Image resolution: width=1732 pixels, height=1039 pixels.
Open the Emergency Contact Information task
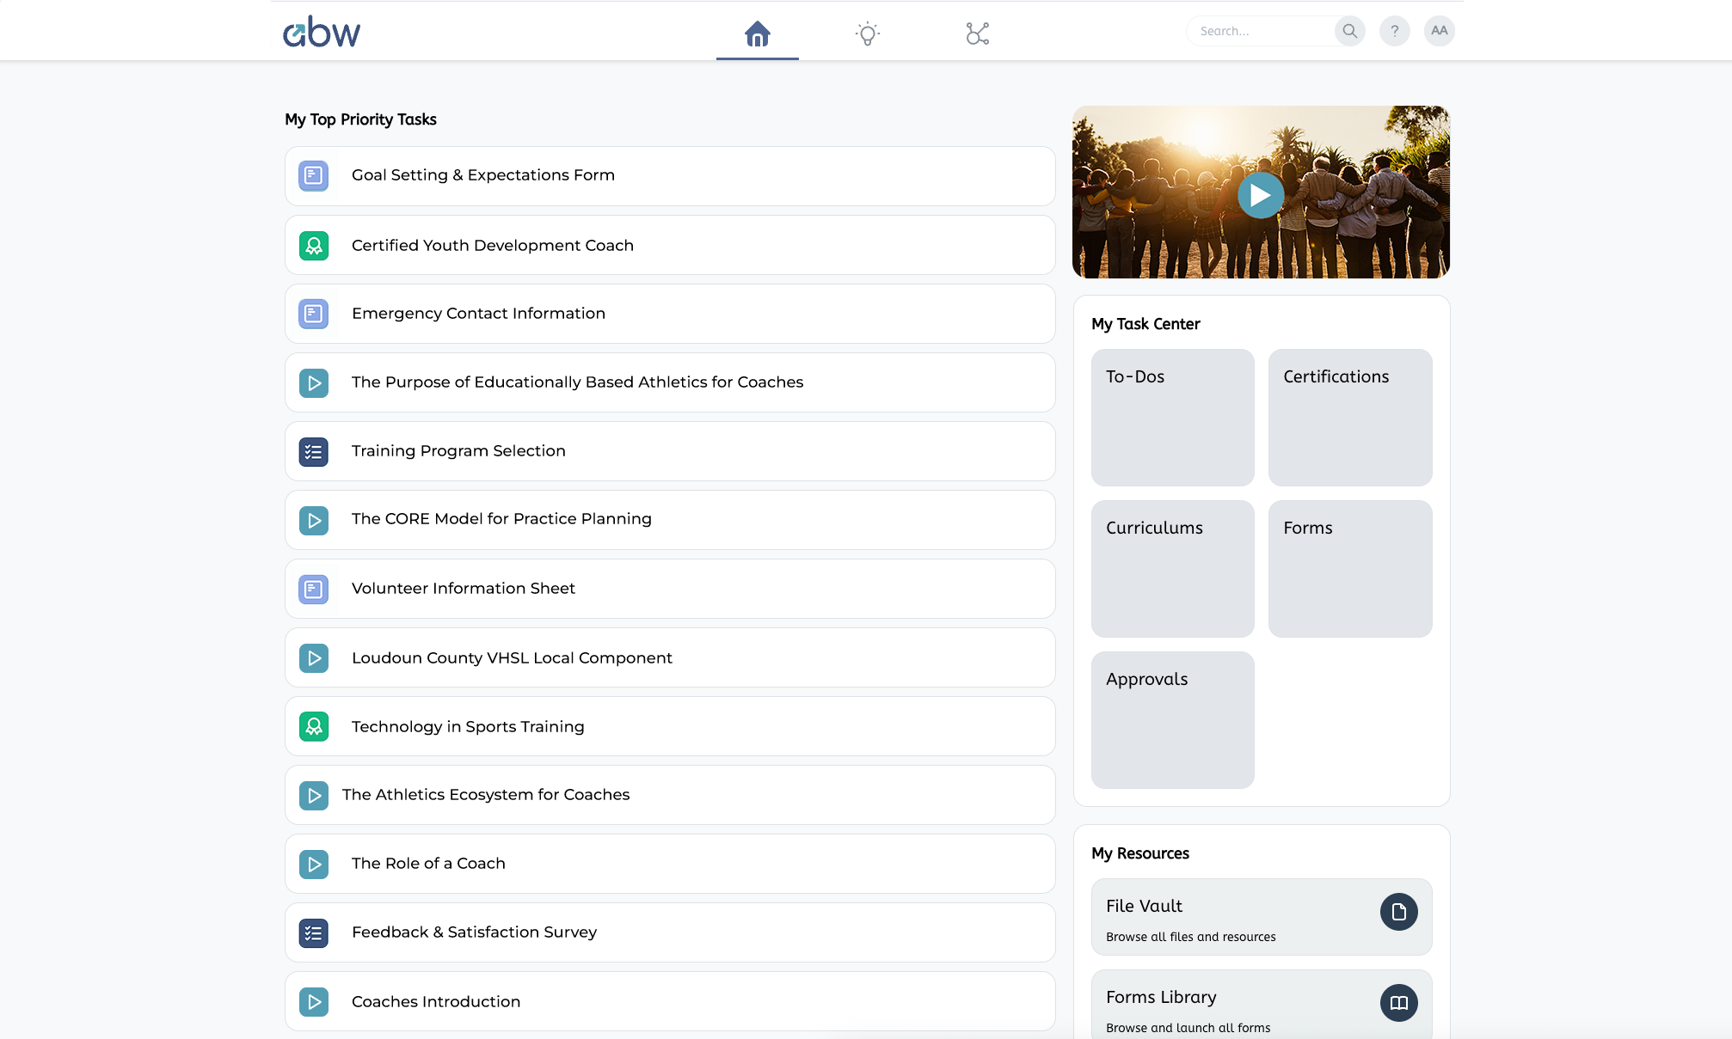(669, 314)
